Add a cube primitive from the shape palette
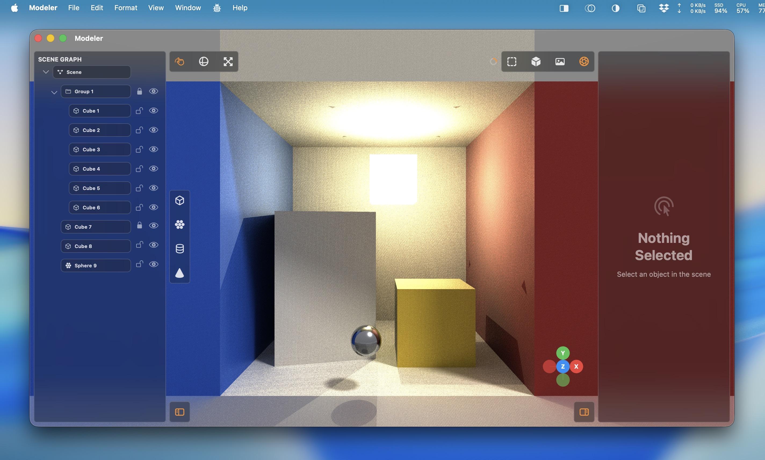This screenshot has width=765, height=460. point(180,200)
